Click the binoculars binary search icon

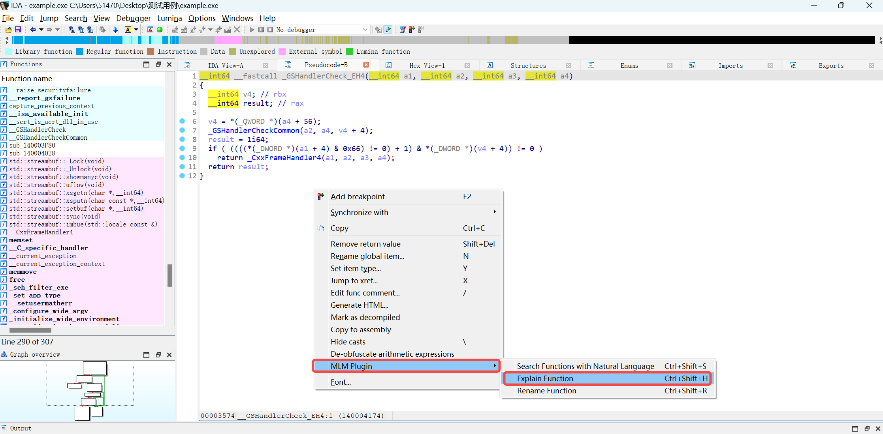(90, 30)
